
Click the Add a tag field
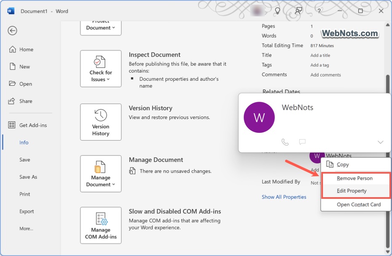pos(320,65)
